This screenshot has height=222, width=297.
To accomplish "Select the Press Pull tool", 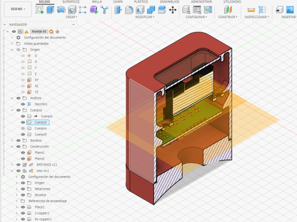I will tap(118, 10).
